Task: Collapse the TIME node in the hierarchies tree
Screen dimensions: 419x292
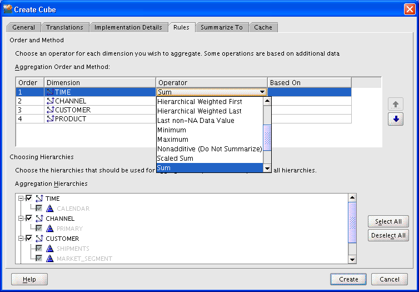Action: tap(21, 199)
